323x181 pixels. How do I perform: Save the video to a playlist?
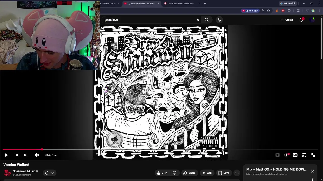coord(224,173)
